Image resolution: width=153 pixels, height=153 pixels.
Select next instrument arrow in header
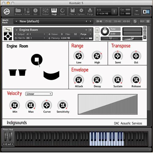pos(90,30)
